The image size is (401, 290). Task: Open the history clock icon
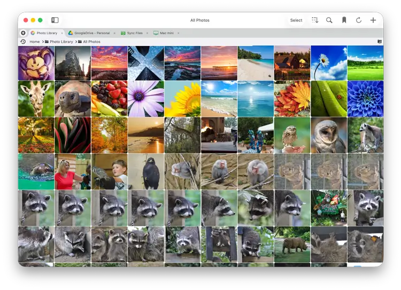pos(23,42)
